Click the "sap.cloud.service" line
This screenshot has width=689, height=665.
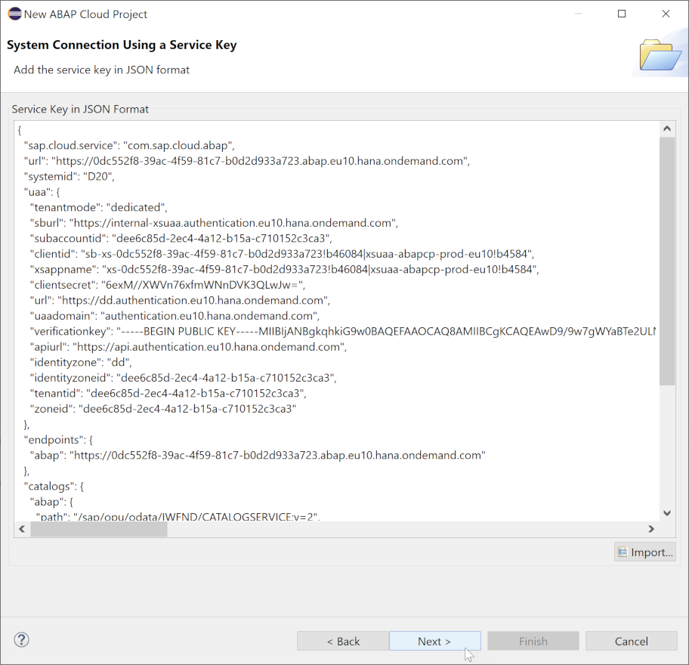129,146
